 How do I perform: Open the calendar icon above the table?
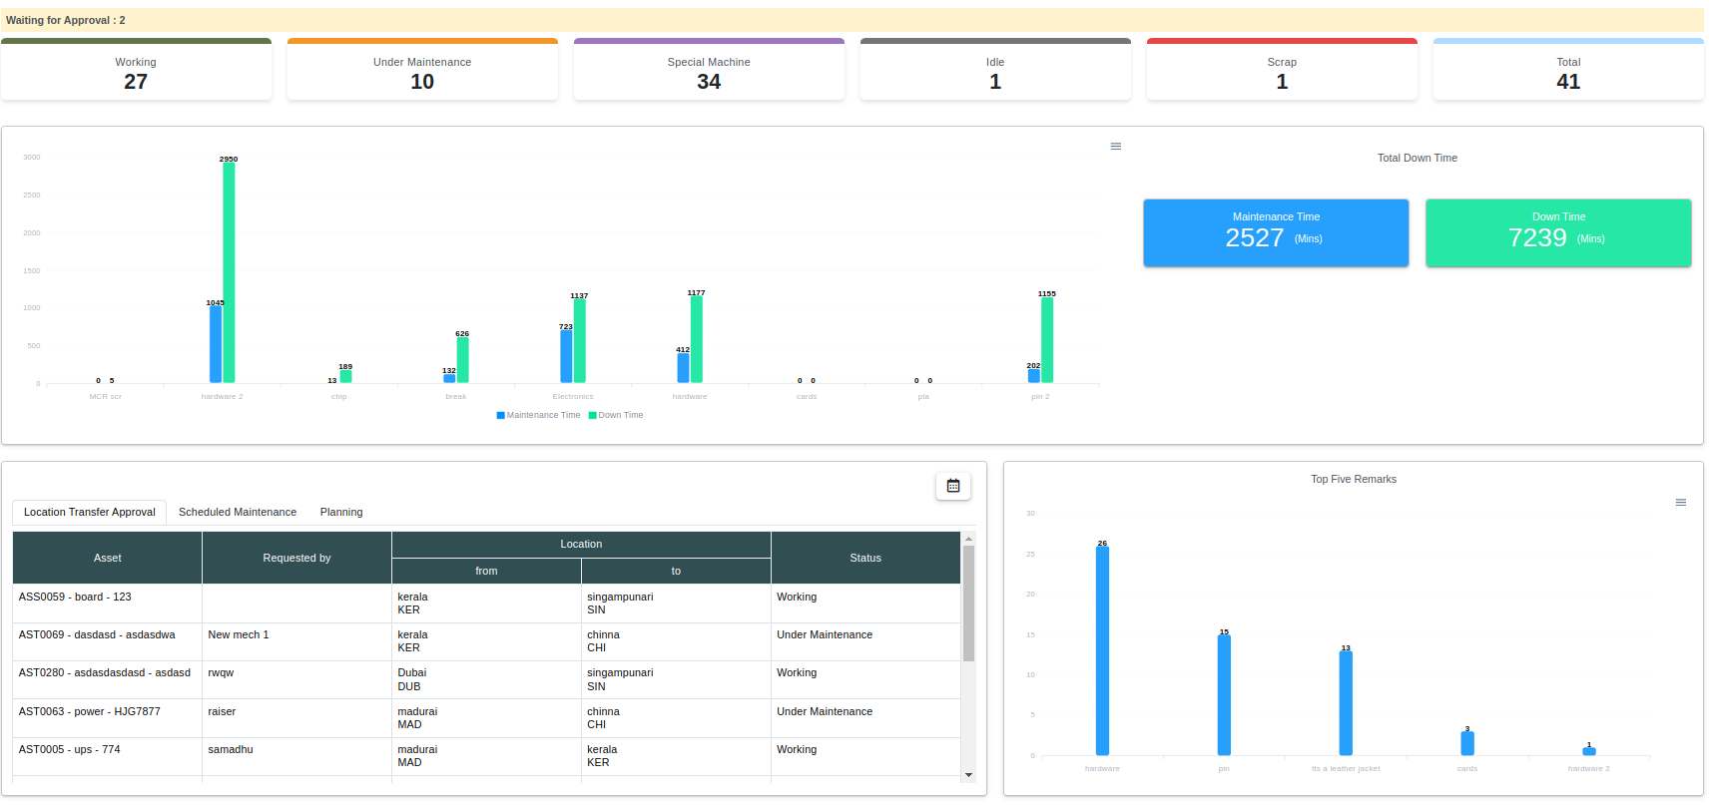coord(953,486)
